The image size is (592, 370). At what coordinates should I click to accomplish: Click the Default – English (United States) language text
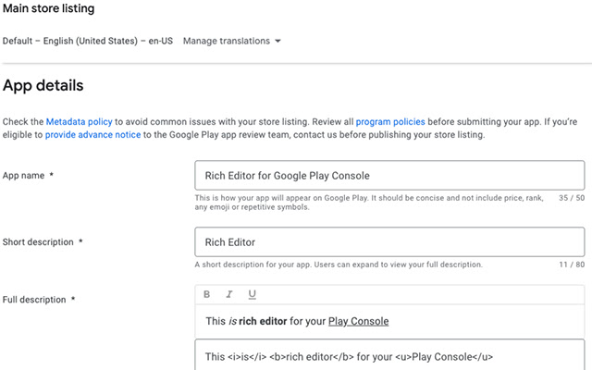coord(88,41)
